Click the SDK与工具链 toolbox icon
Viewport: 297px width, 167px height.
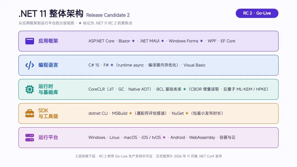point(30,113)
